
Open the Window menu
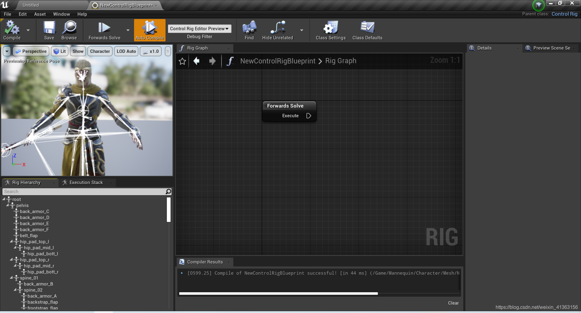[61, 14]
